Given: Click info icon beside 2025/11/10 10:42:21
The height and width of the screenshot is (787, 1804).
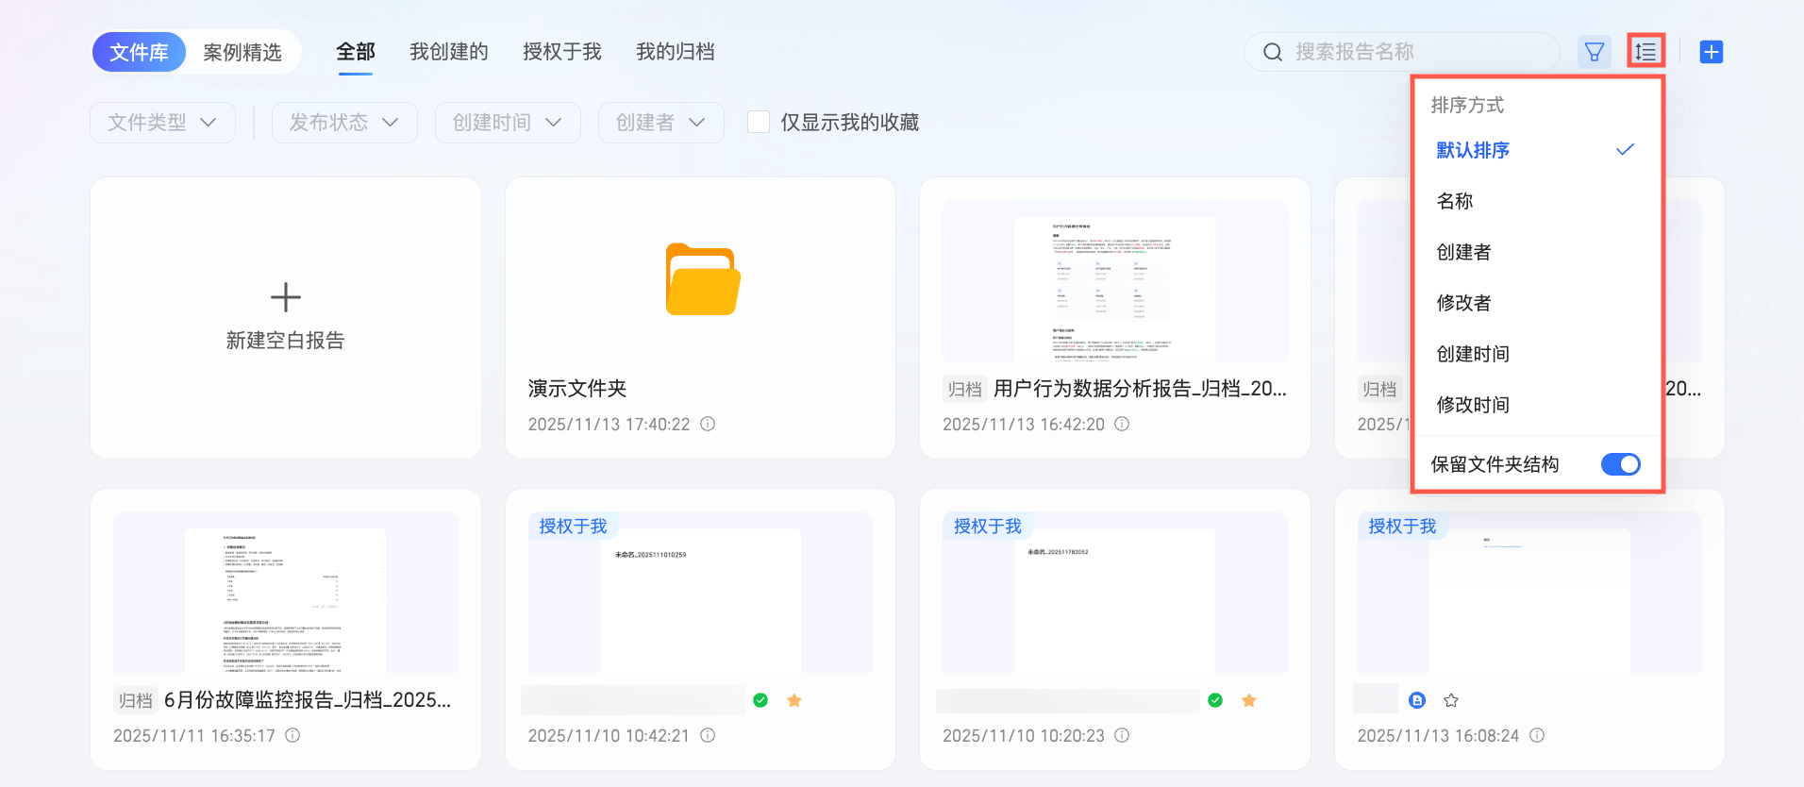Looking at the screenshot, I should (x=708, y=735).
